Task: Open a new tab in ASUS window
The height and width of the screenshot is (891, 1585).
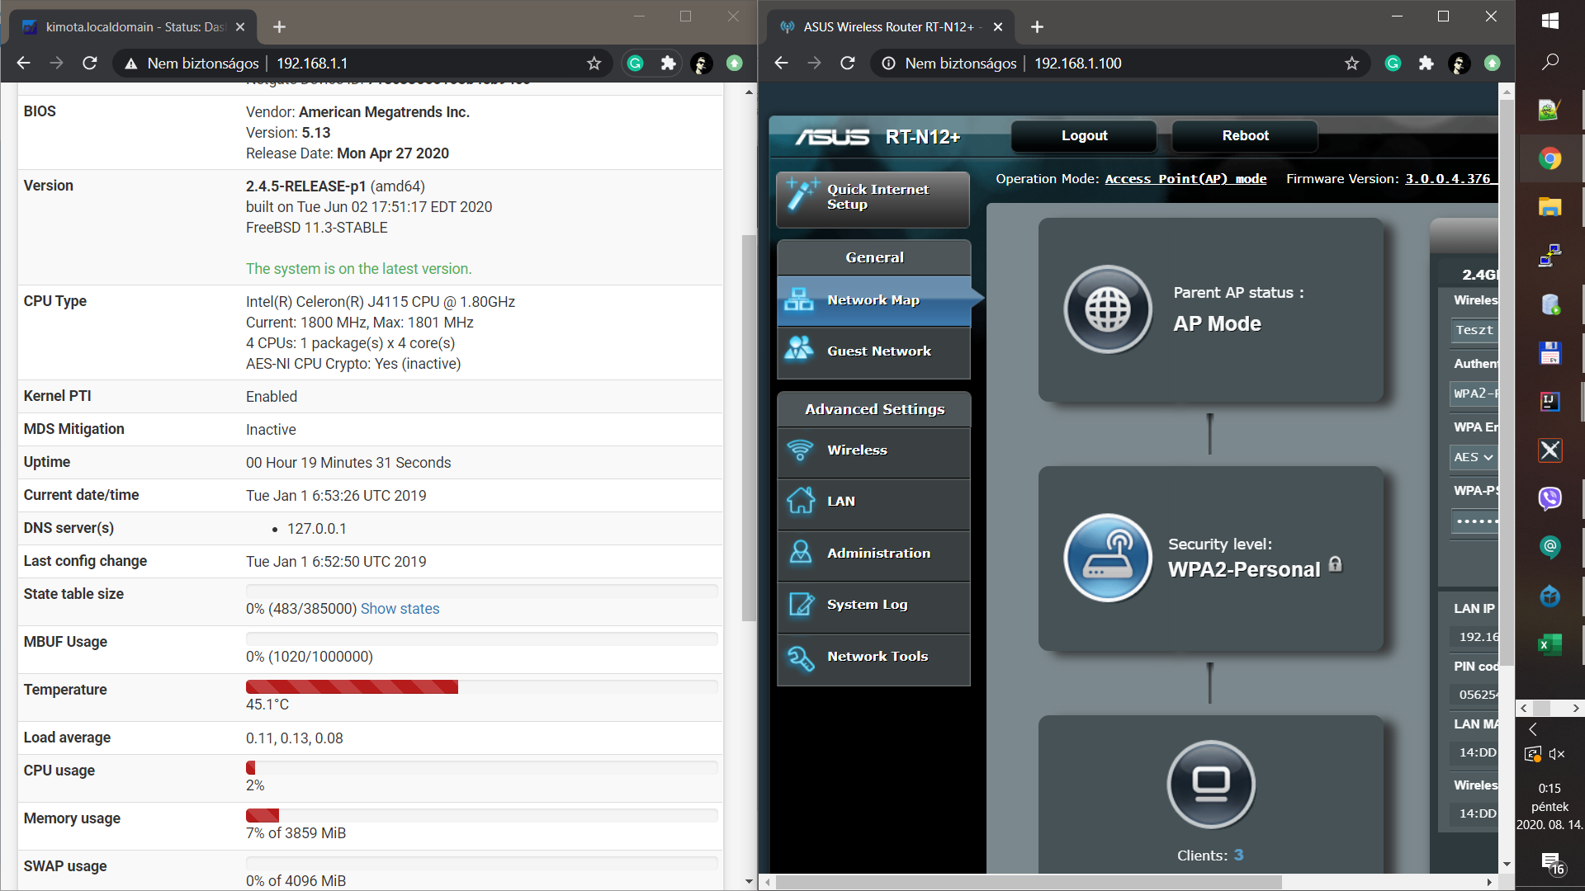Action: pos(1037,27)
